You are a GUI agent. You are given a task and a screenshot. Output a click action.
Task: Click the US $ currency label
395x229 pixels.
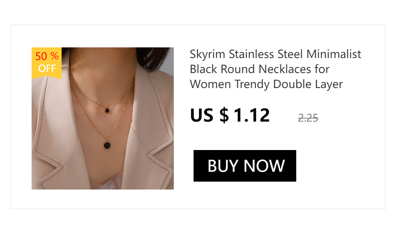[x=209, y=115]
